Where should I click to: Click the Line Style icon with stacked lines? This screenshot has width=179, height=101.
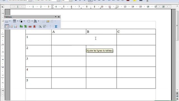click(15, 21)
